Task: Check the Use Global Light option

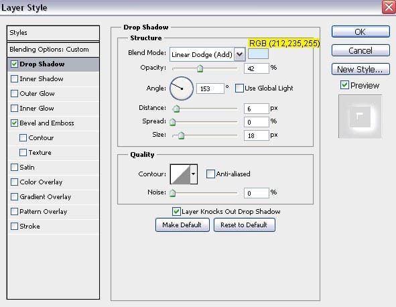Action: click(x=239, y=88)
